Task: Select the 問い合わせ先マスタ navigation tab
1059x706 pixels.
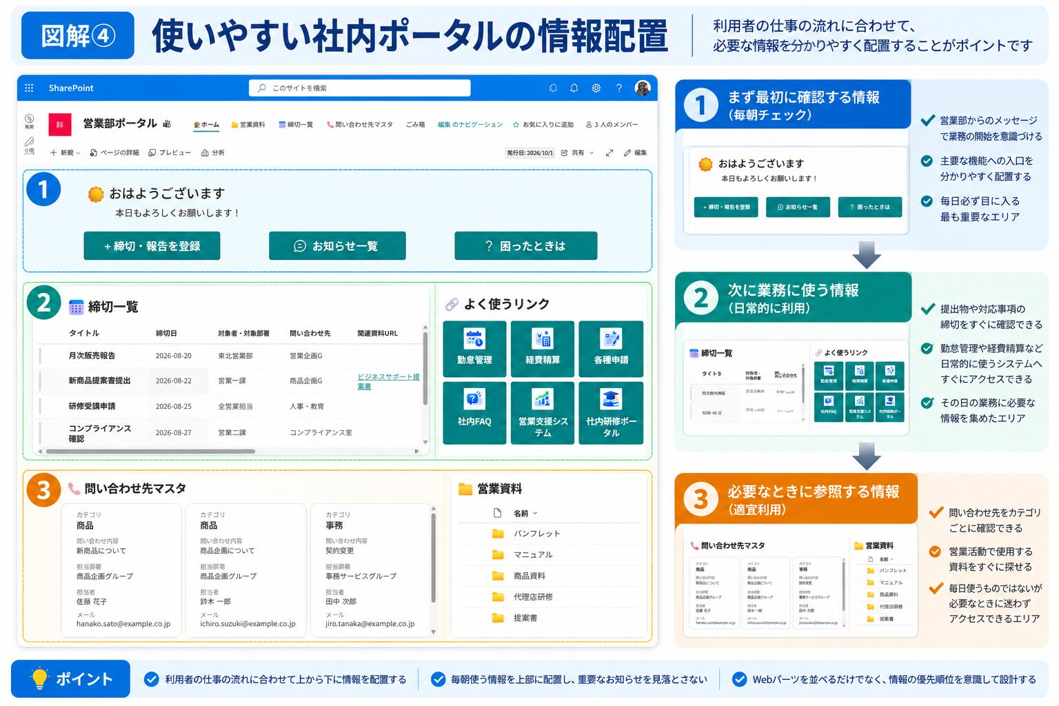Action: click(x=360, y=125)
